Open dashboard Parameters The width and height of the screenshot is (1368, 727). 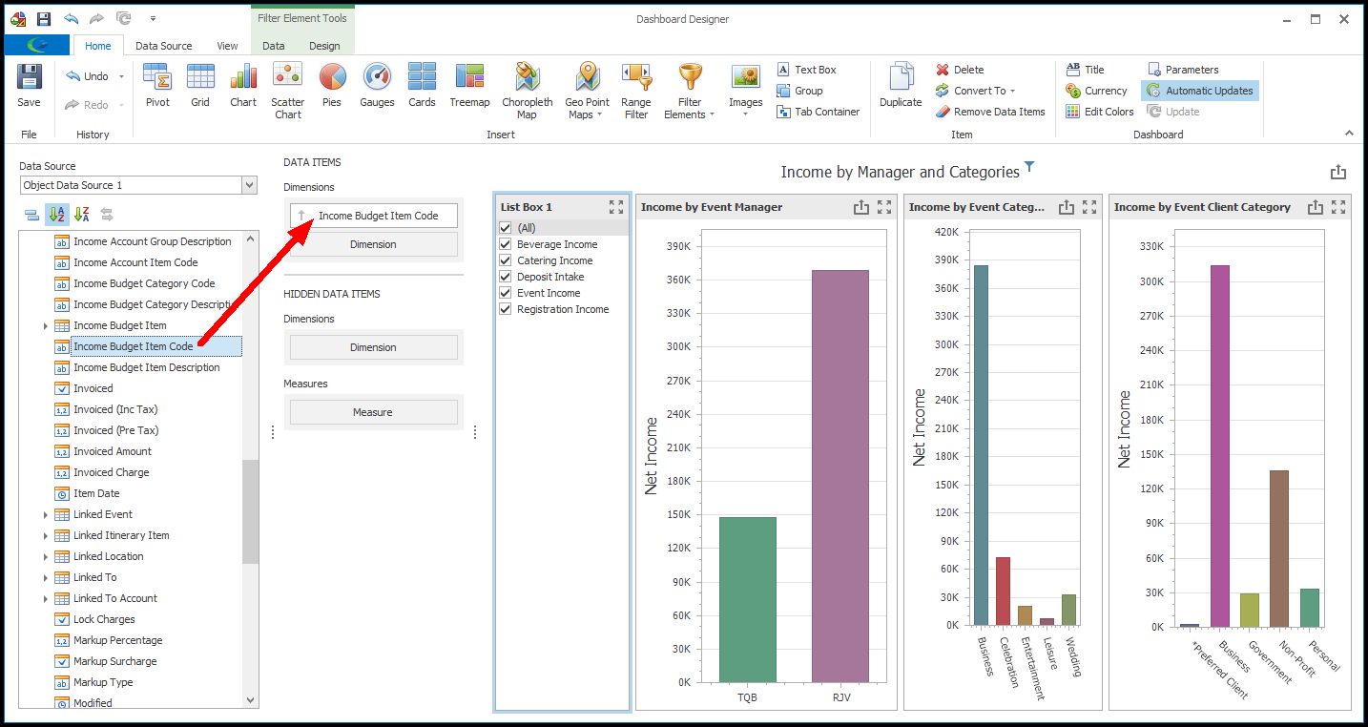click(x=1183, y=70)
